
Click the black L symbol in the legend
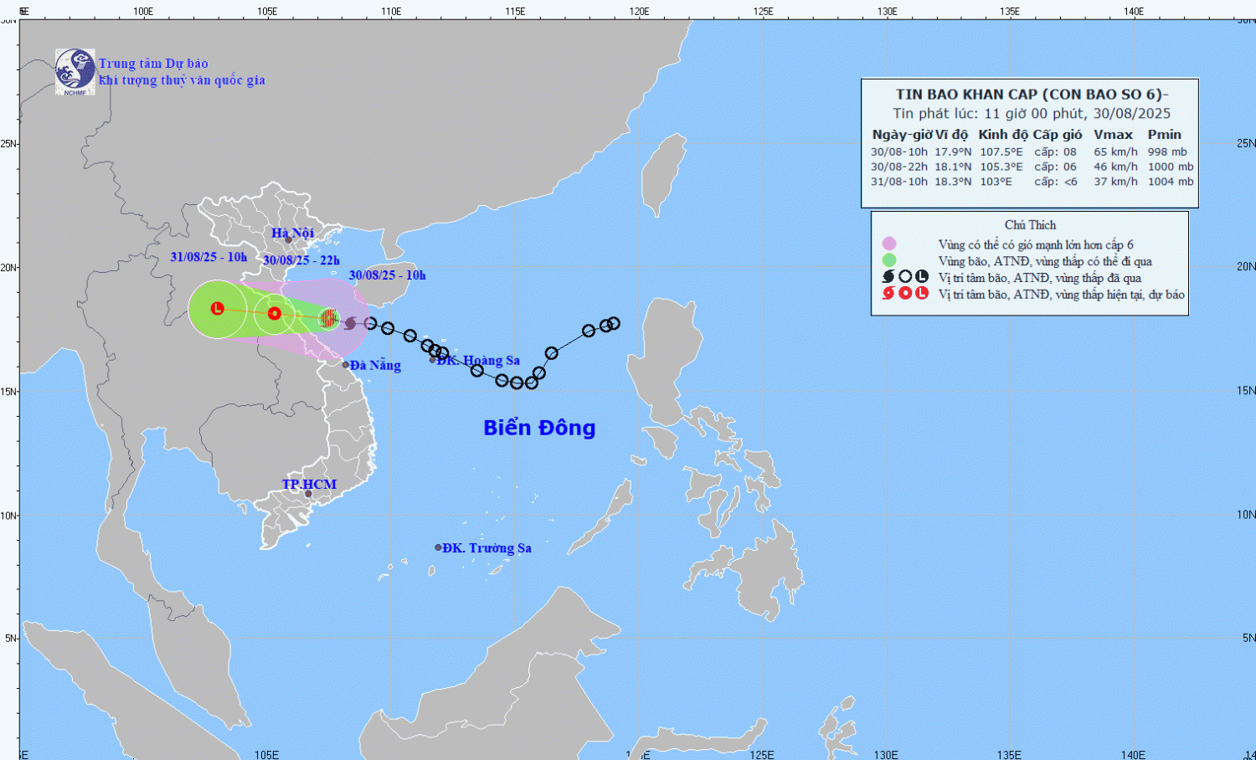click(922, 277)
